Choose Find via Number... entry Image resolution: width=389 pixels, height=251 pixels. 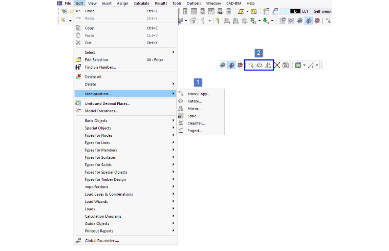(x=125, y=67)
